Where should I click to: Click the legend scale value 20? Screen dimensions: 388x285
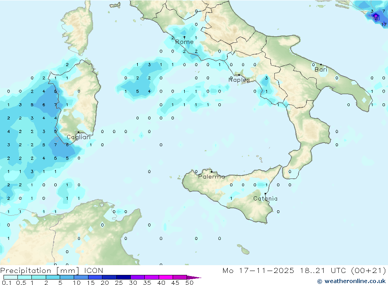(105, 283)
